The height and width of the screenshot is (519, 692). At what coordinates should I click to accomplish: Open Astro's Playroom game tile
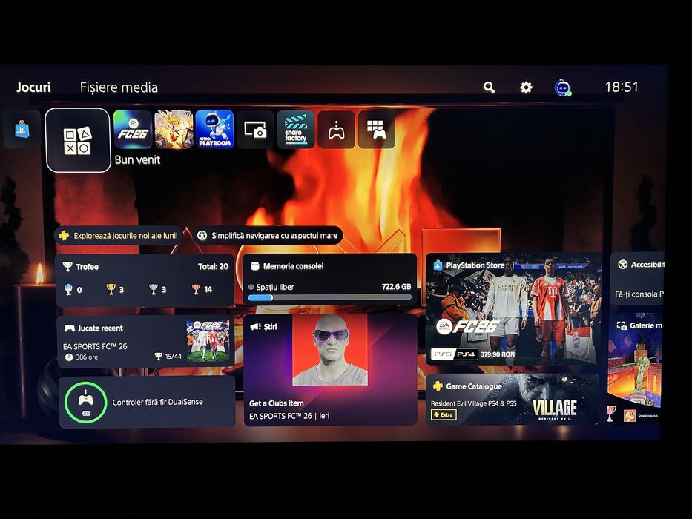click(x=214, y=129)
